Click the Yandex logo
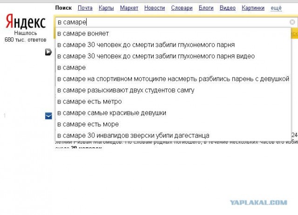This screenshot has width=298, height=215. [x=26, y=21]
